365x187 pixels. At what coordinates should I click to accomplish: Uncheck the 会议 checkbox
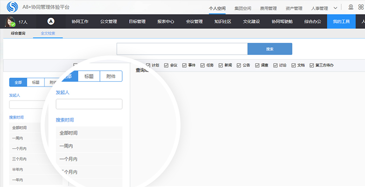click(166, 65)
